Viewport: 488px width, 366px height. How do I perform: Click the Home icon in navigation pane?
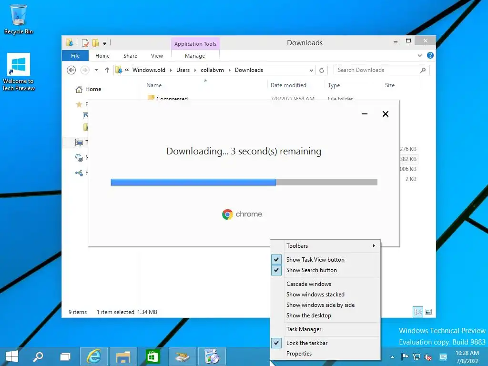point(79,89)
